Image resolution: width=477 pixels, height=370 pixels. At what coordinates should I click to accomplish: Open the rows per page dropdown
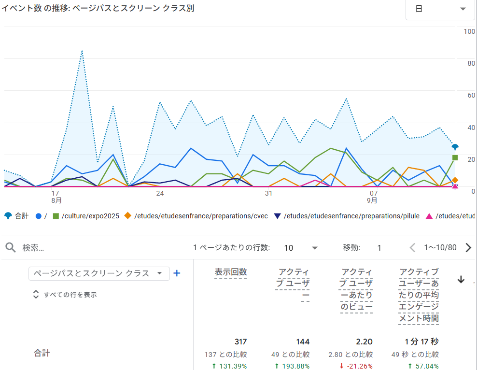pos(301,248)
